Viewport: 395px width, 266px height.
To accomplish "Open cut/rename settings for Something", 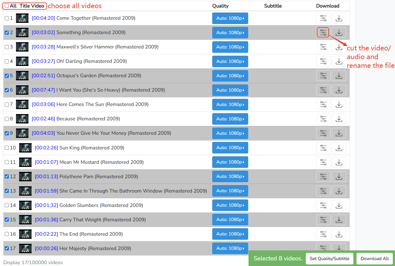I will 323,33.
